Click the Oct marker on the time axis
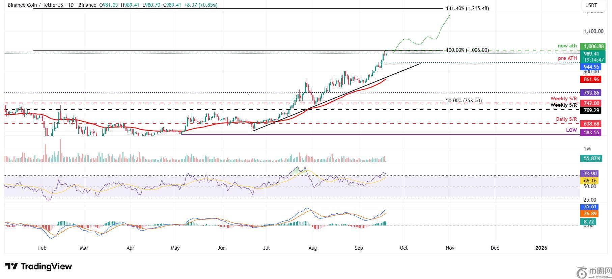The width and height of the screenshot is (612, 279). (404, 248)
